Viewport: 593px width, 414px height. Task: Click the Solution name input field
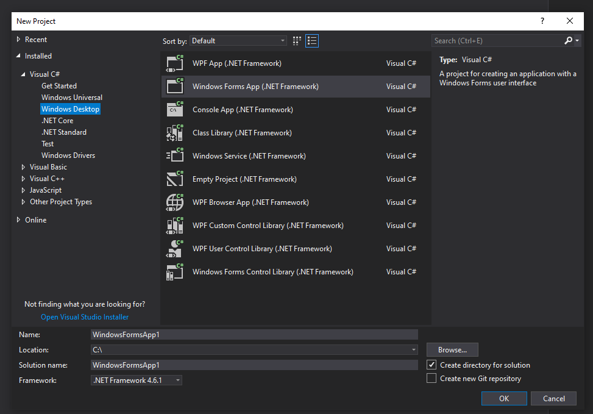255,365
